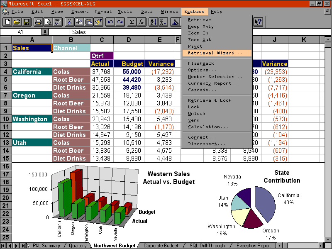This screenshot has width=332, height=249.
Task: Click the Excel workbook control icon beside File
Action: (5, 12)
